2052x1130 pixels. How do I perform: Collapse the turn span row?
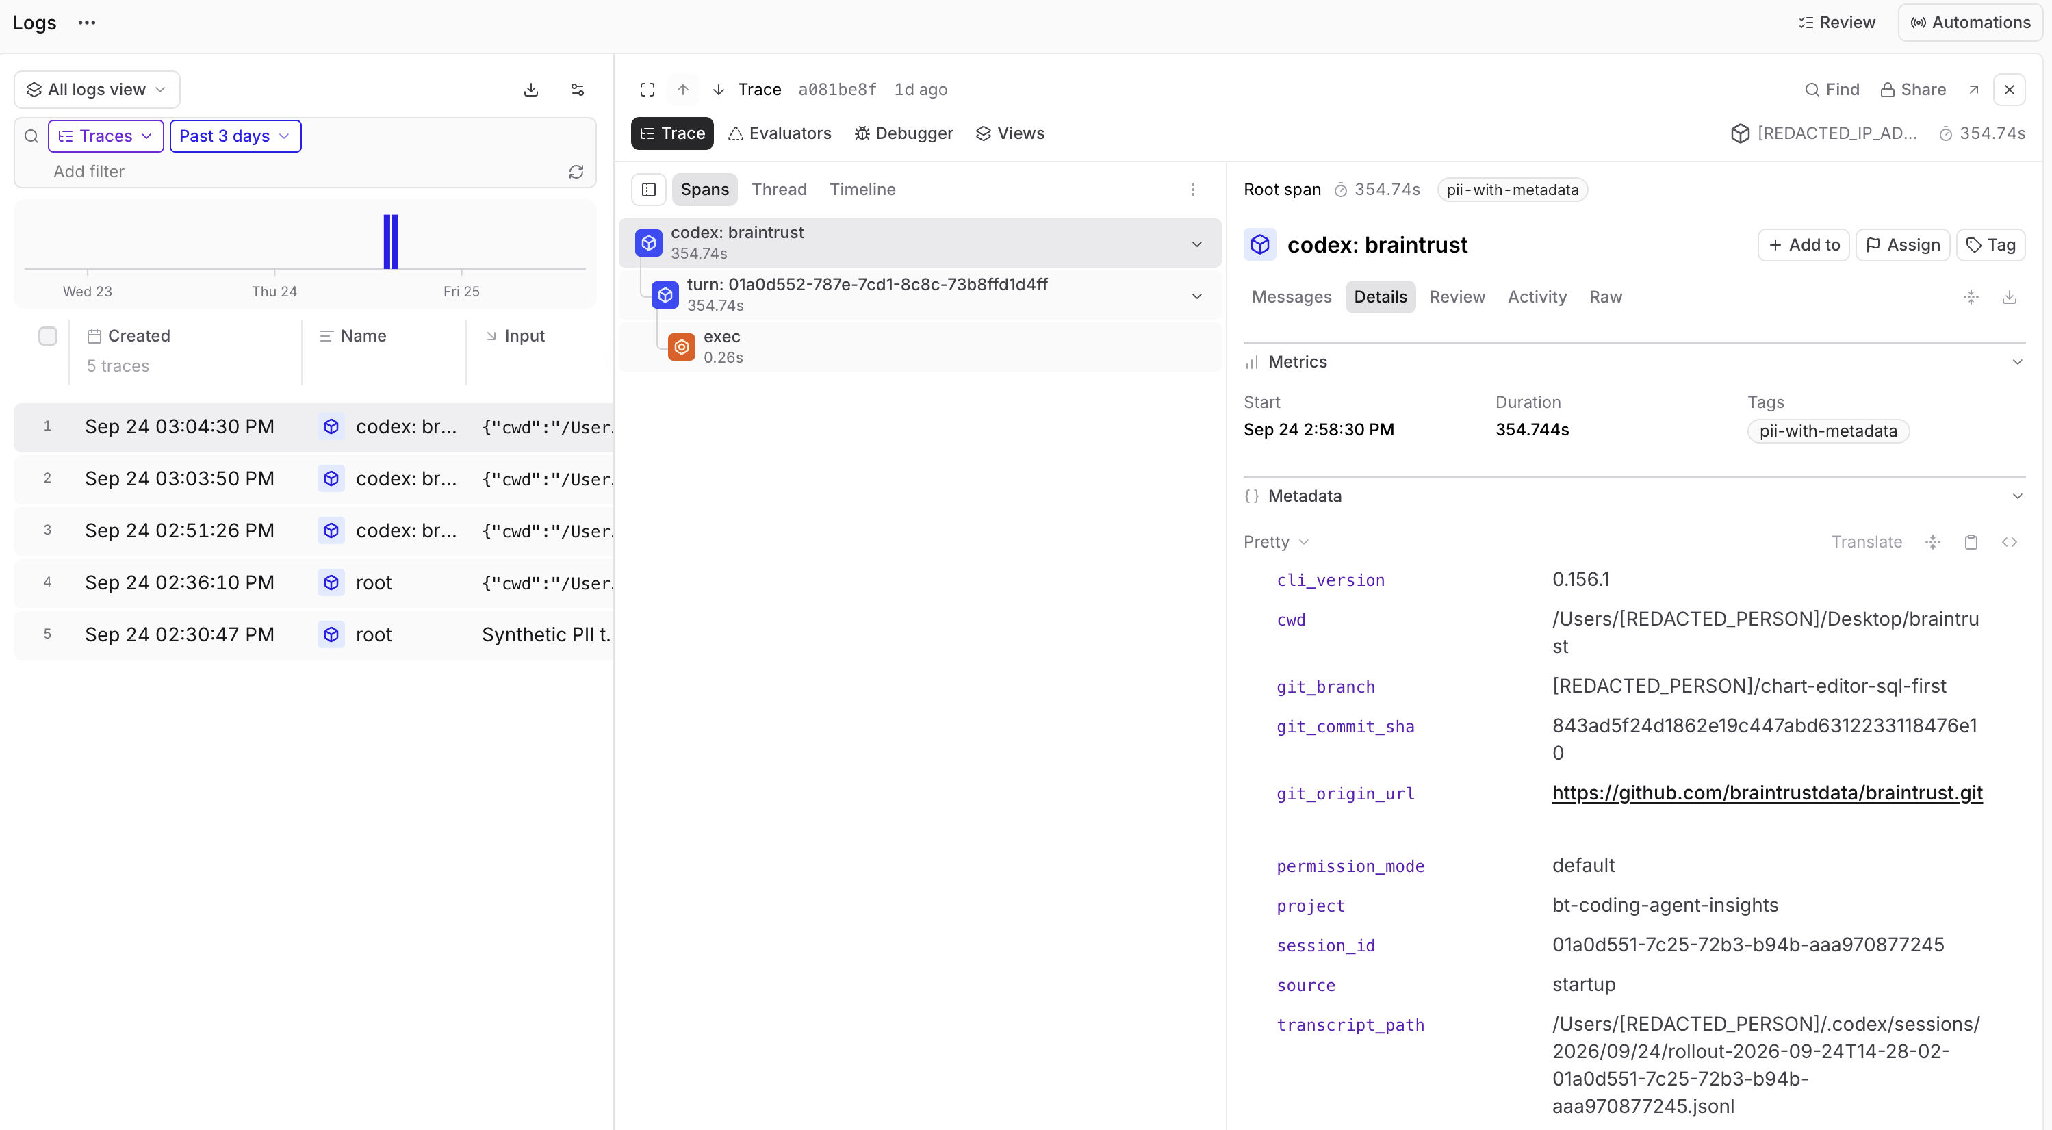[x=1196, y=296]
